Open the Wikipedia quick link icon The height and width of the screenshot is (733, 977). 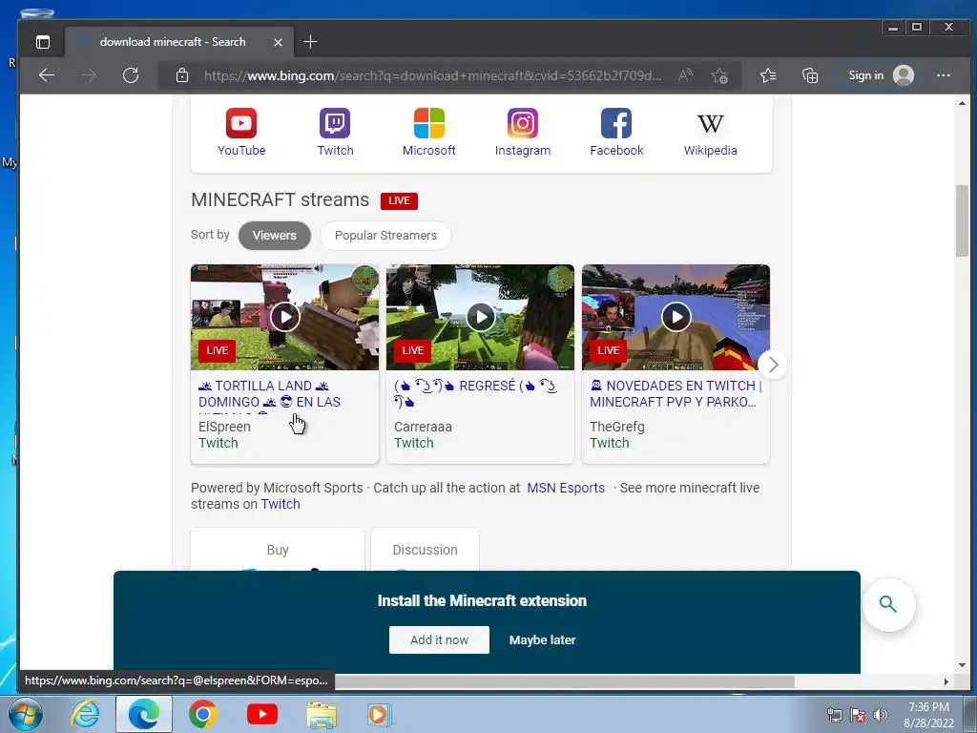tap(710, 123)
